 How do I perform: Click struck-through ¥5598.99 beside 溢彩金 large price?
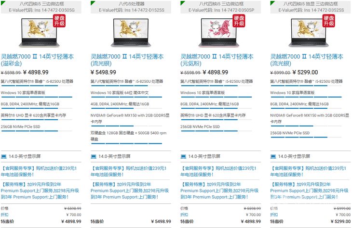click(11, 73)
